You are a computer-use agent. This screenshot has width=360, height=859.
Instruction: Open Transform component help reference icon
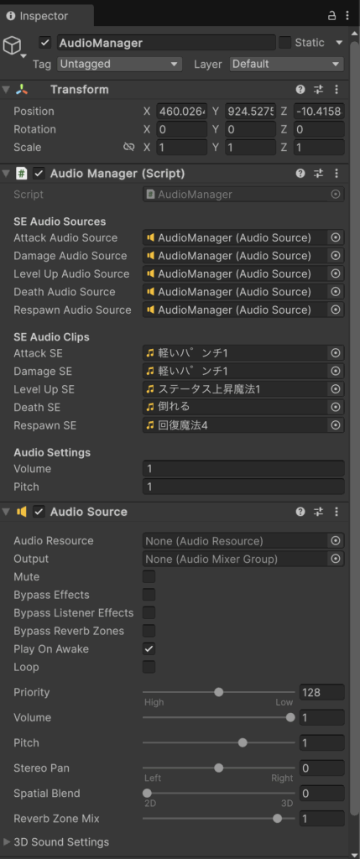300,89
